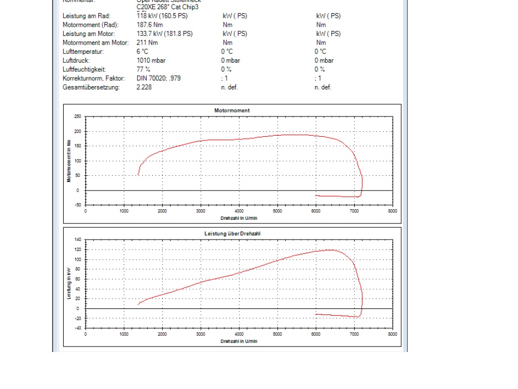Click the C20XE 268° Cat Chip3 comment
The width and height of the screenshot is (518, 389).
click(167, 8)
